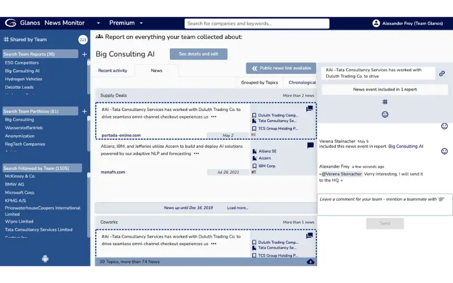Open the user account avatar icon
The height and width of the screenshot is (283, 453).
pos(376,23)
